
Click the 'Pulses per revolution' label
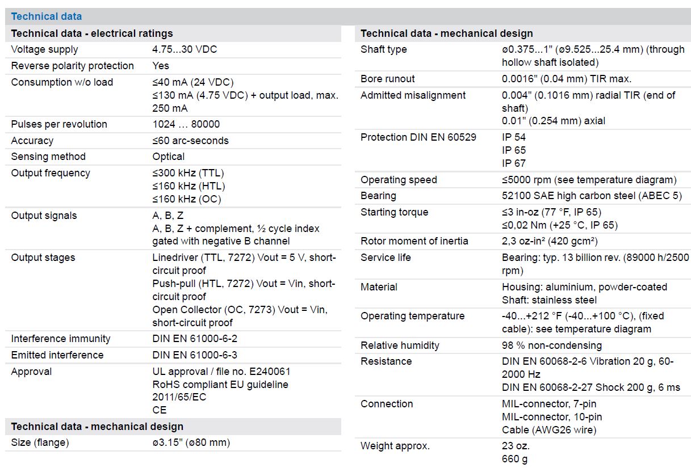point(60,124)
